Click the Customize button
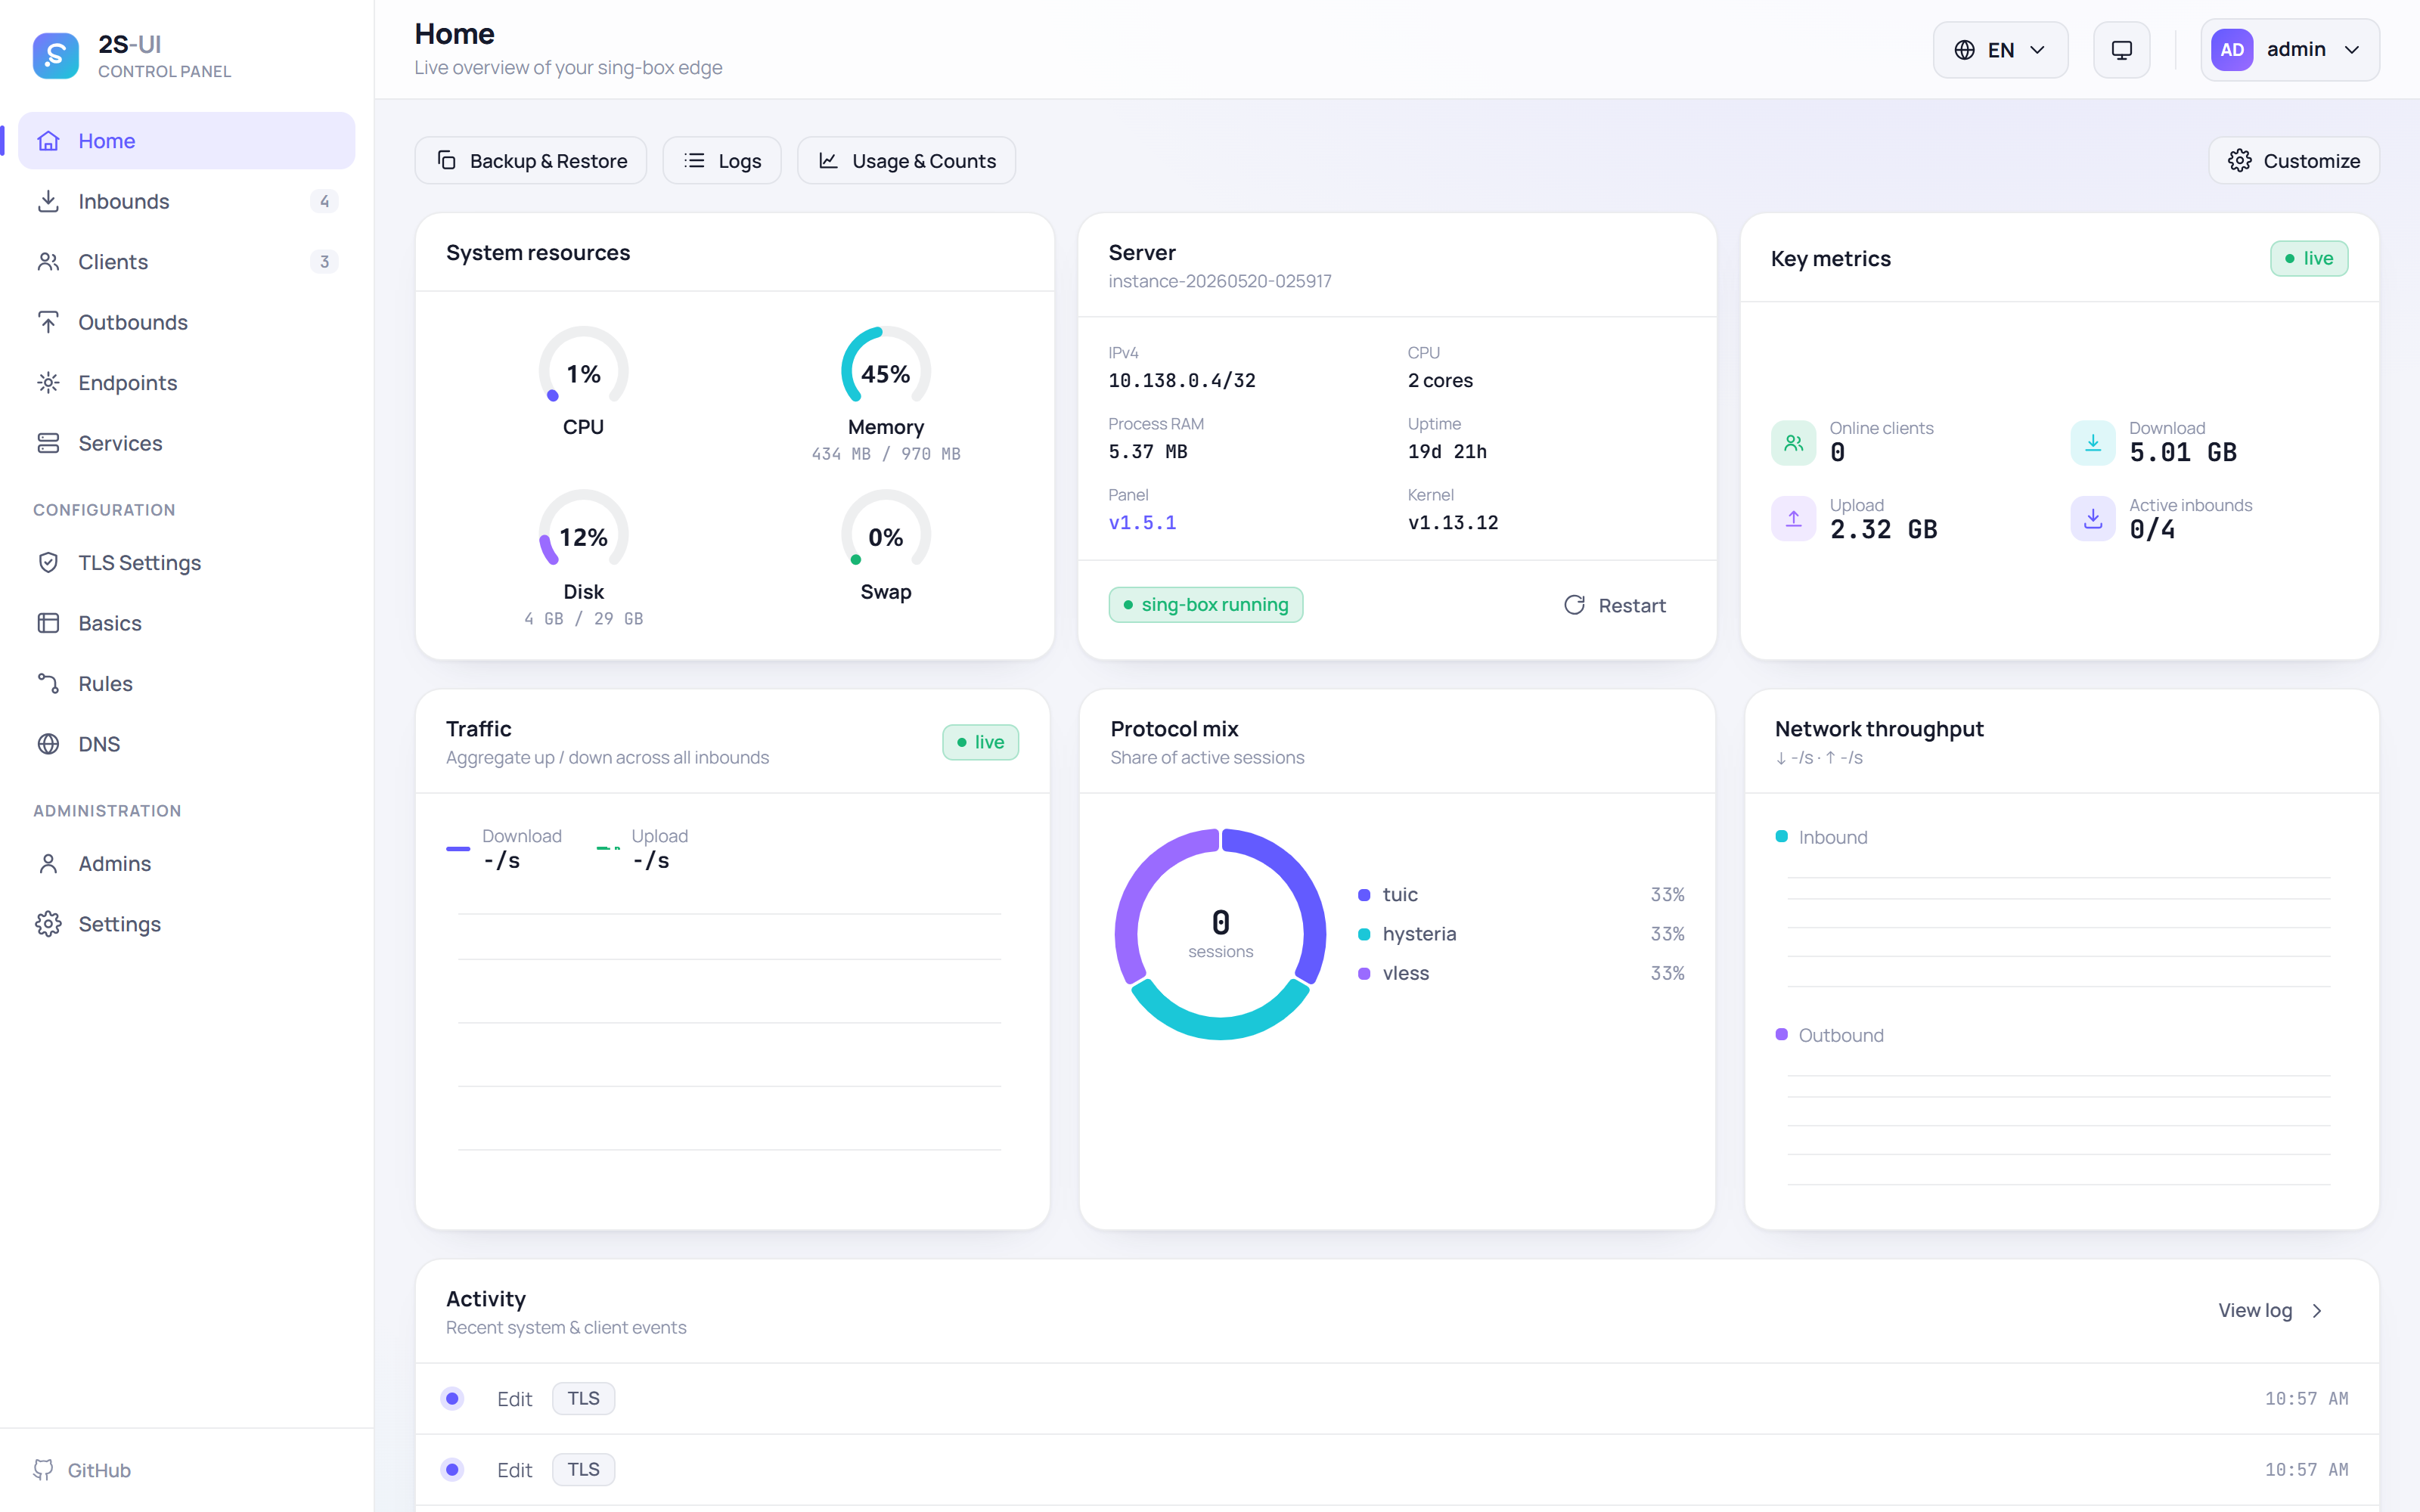 point(2293,161)
